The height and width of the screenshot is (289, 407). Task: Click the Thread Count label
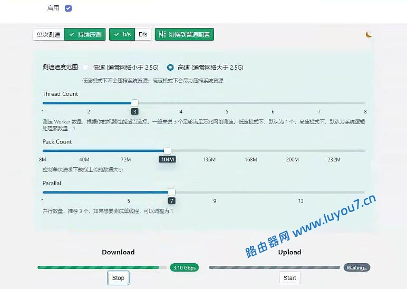click(60, 94)
